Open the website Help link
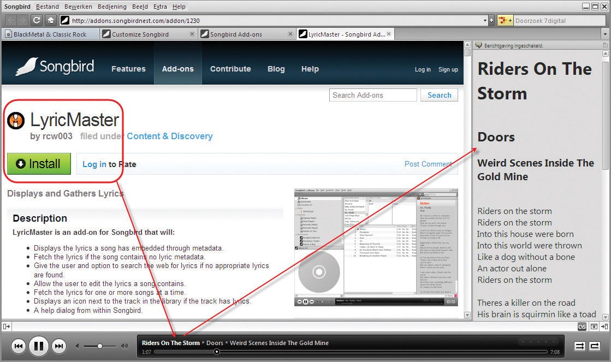611x362 pixels. [310, 69]
